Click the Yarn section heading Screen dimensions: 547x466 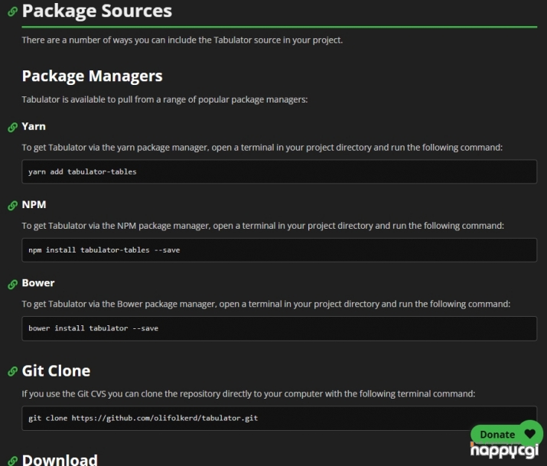34,126
